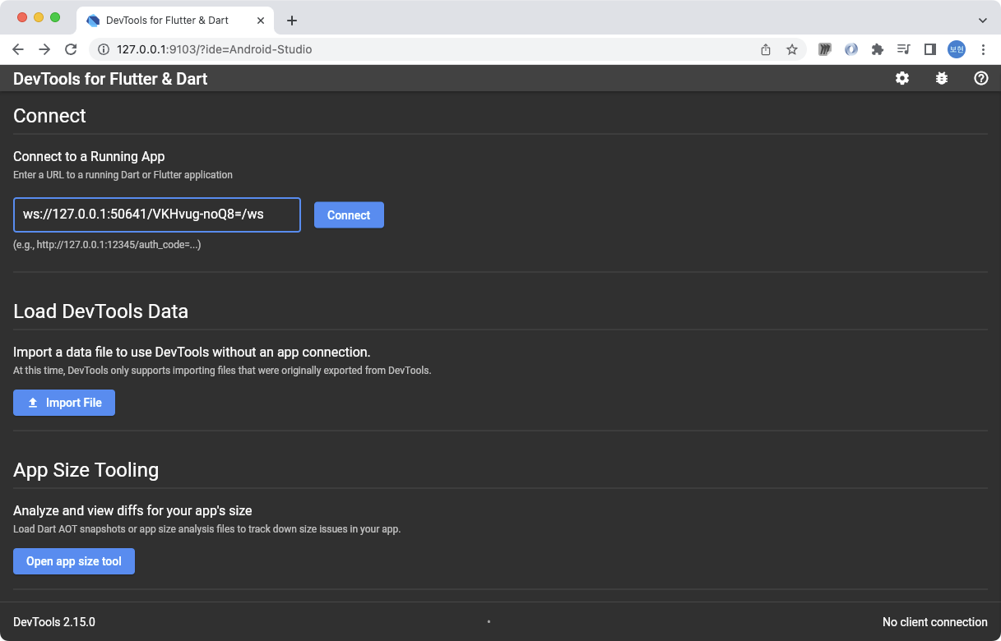Viewport: 1001px width, 641px height.
Task: Click the Connect heading
Action: pyautogui.click(x=49, y=116)
